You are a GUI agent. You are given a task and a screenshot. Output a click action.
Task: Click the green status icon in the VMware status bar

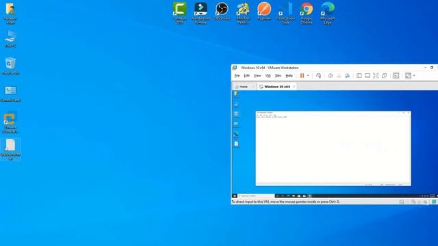coord(434,202)
